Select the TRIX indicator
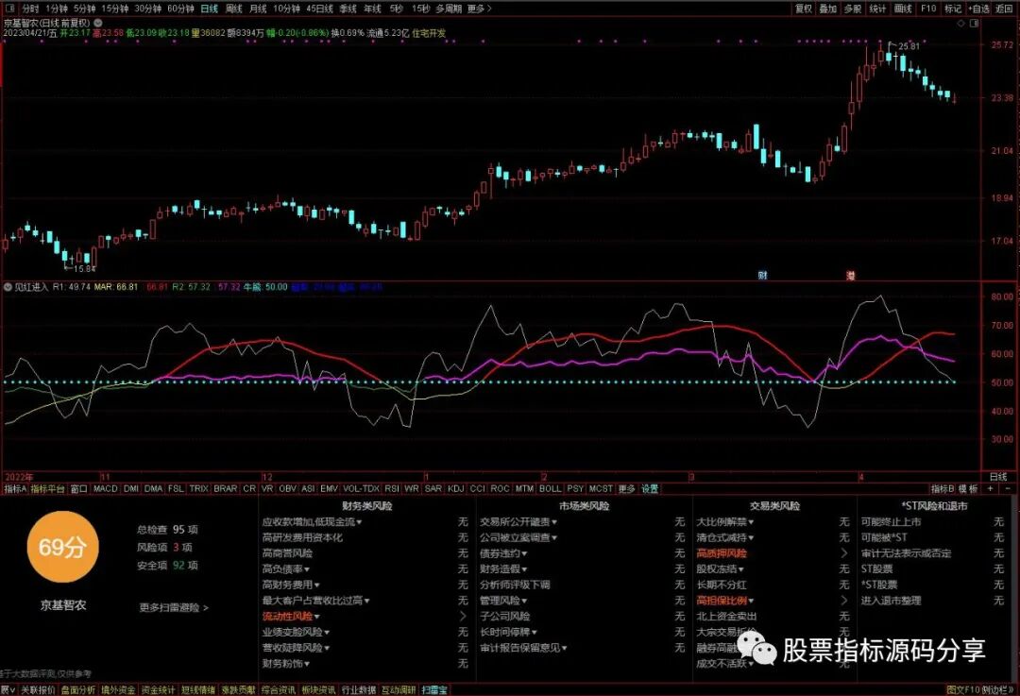The width and height of the screenshot is (1020, 696). pyautogui.click(x=198, y=488)
